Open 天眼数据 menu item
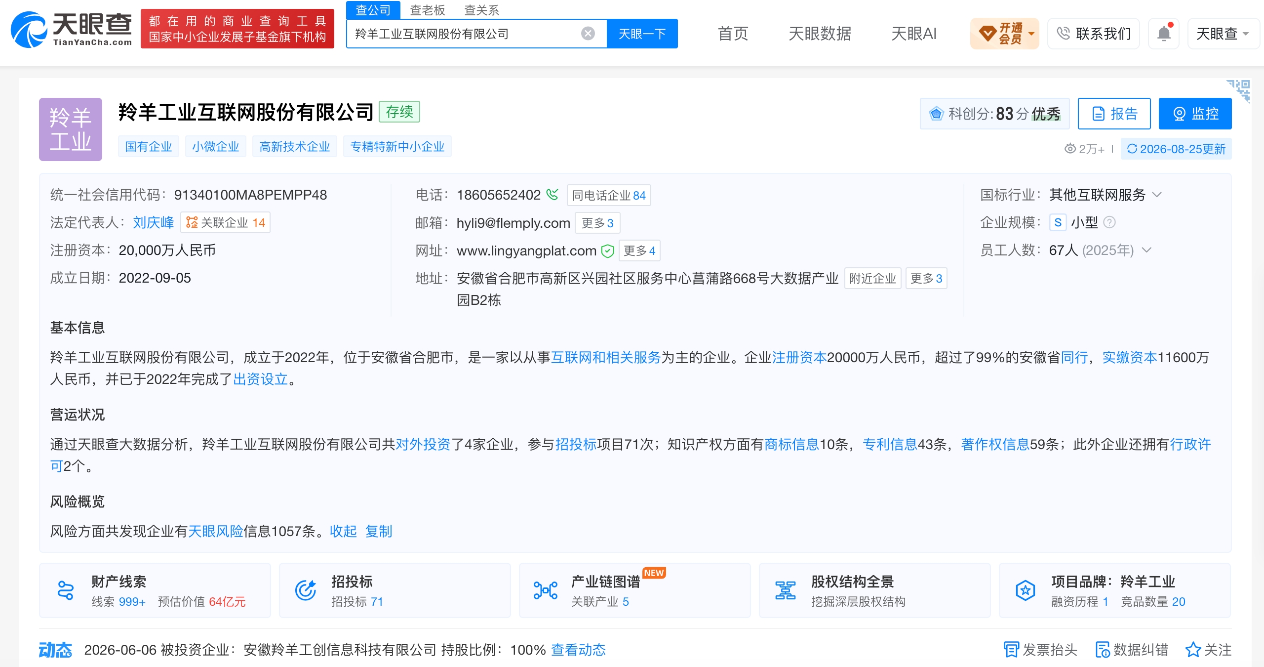1264x667 pixels. (820, 34)
